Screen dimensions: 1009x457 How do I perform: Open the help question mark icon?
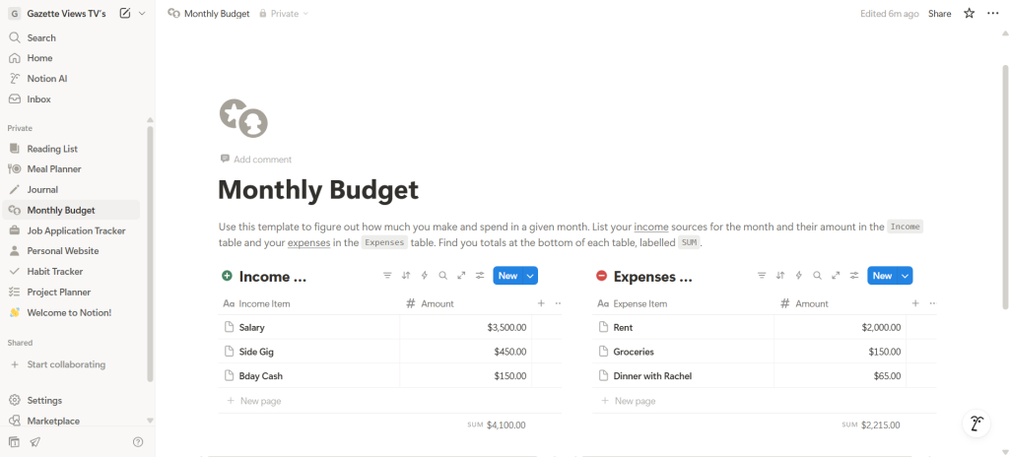(x=138, y=442)
